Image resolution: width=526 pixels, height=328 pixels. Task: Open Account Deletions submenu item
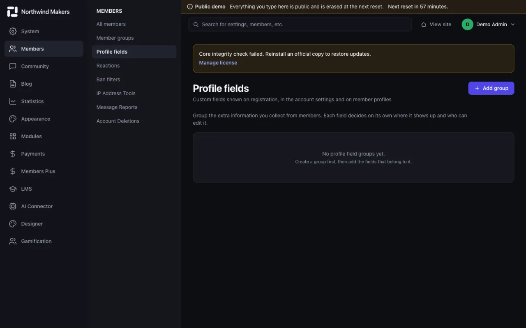tap(134, 121)
